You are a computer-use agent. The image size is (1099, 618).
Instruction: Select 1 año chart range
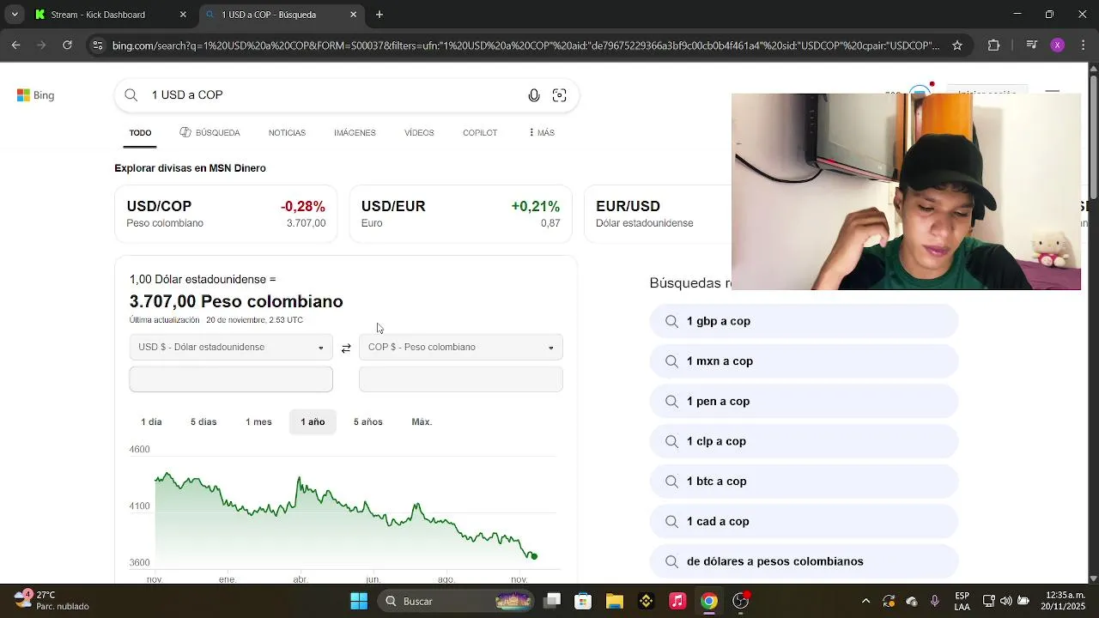click(313, 422)
